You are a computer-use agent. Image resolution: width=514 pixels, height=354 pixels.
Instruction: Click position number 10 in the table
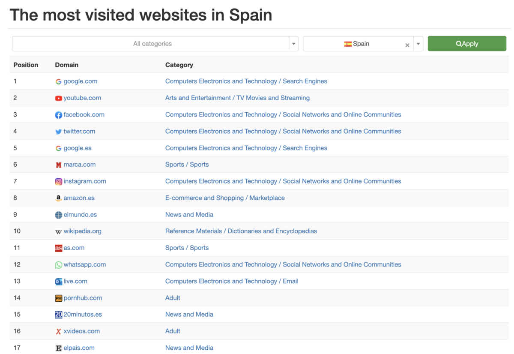[17, 231]
